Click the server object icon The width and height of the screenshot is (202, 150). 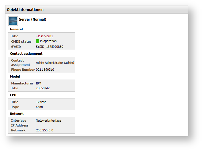pos(13,21)
